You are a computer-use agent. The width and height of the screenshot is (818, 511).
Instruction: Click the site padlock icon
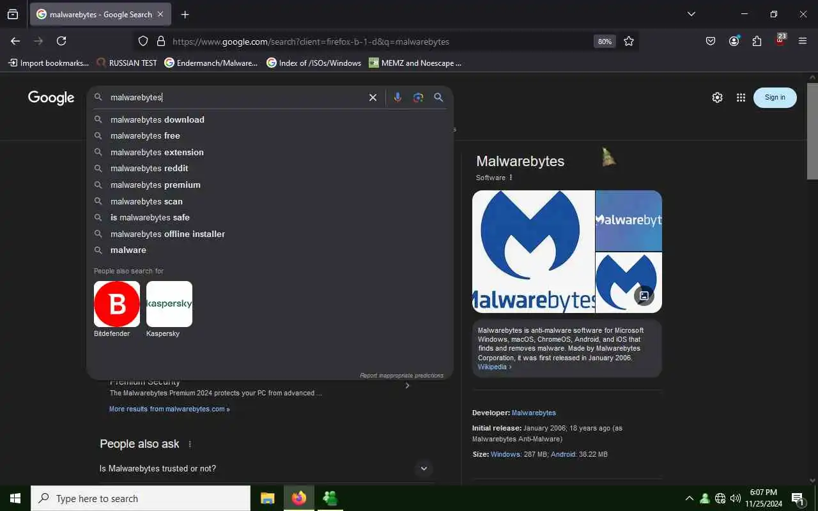(x=161, y=42)
